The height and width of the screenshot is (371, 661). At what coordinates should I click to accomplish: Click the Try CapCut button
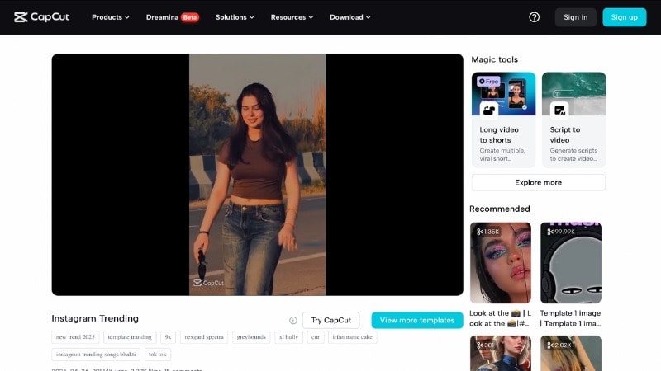point(331,320)
